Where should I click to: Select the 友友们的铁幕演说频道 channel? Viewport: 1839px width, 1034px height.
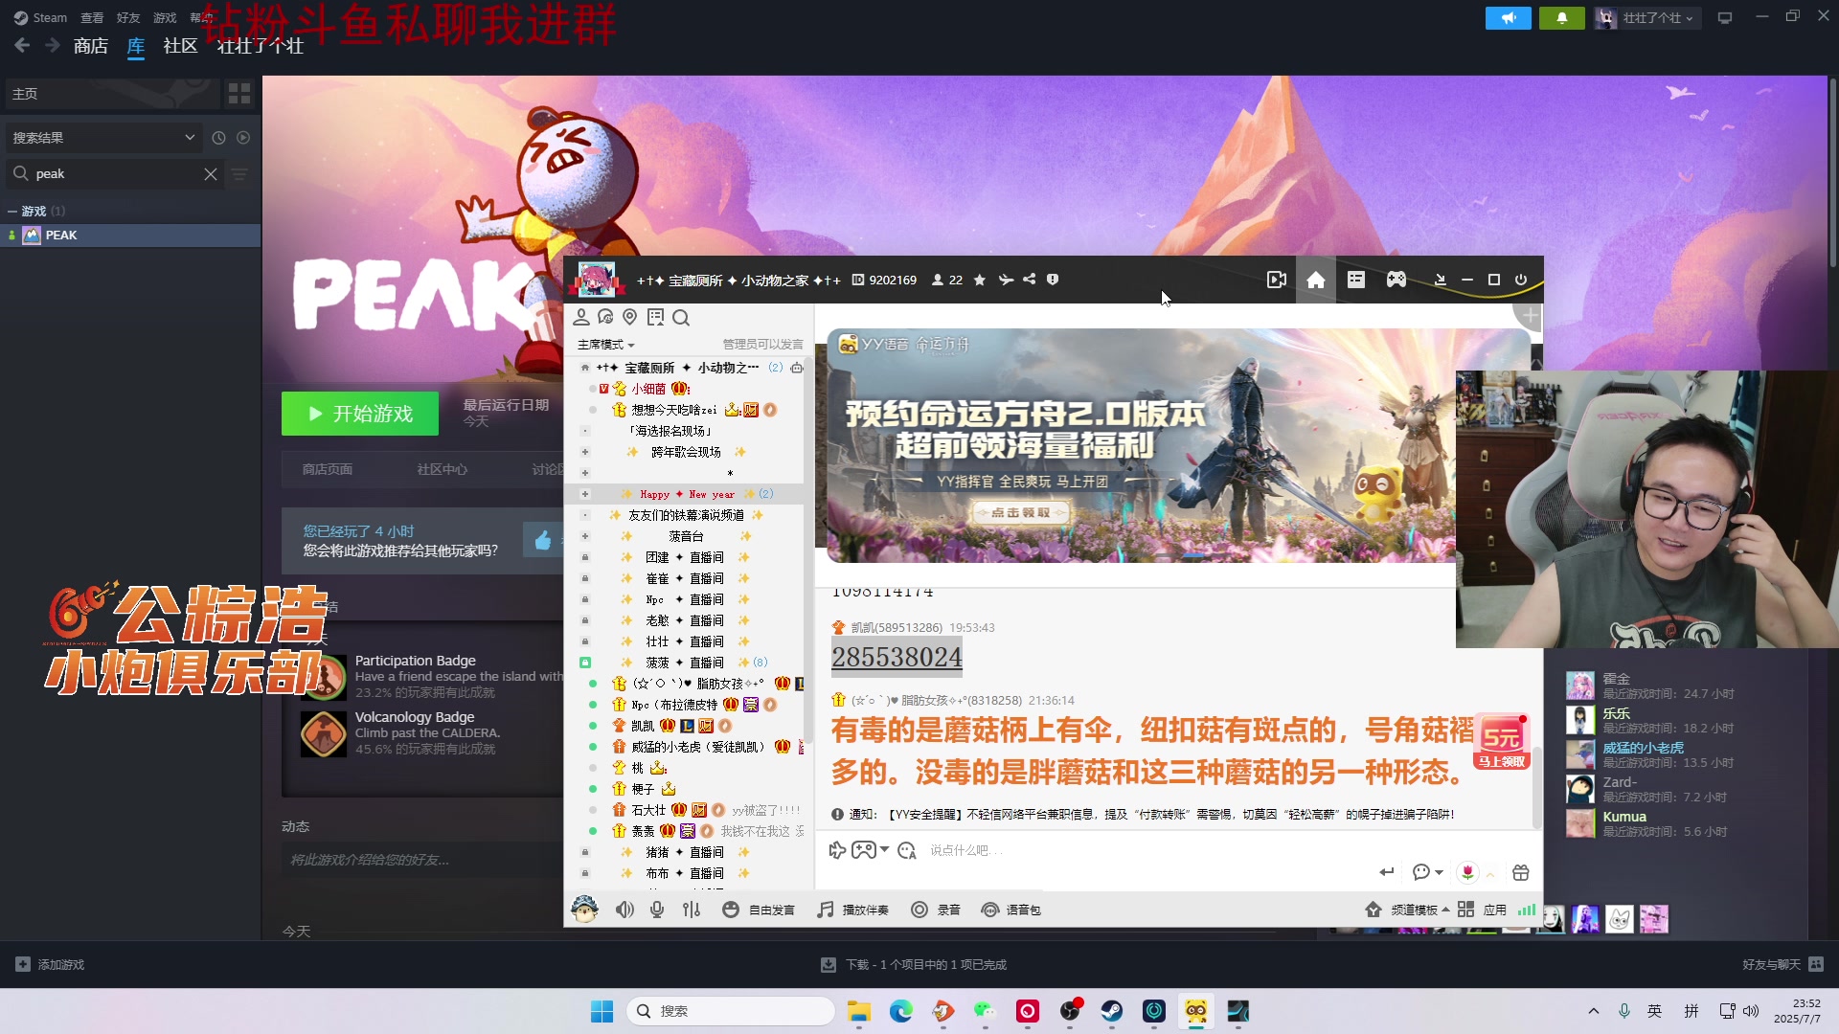[686, 515]
